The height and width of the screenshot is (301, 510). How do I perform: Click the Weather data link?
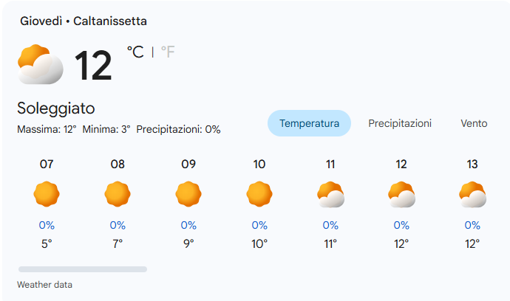tap(44, 285)
